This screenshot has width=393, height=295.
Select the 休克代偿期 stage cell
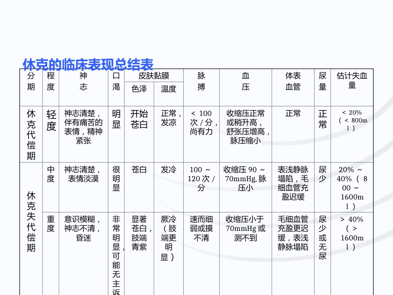point(31,134)
